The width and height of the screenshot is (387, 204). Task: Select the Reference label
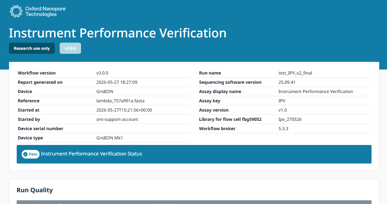(29, 101)
